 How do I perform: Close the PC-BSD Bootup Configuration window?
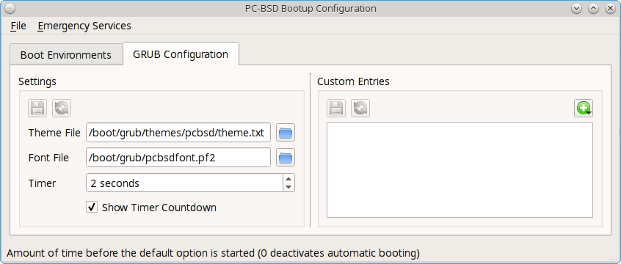(x=610, y=8)
